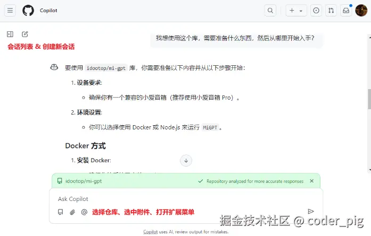Attach a file with paperclip icon
The width and height of the screenshot is (371, 236).
(72, 212)
